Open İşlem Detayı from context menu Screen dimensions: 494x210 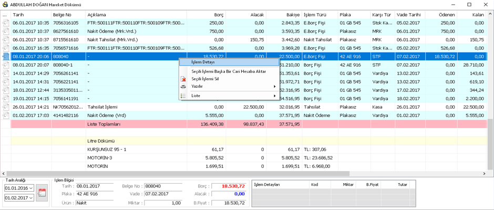tap(229, 62)
